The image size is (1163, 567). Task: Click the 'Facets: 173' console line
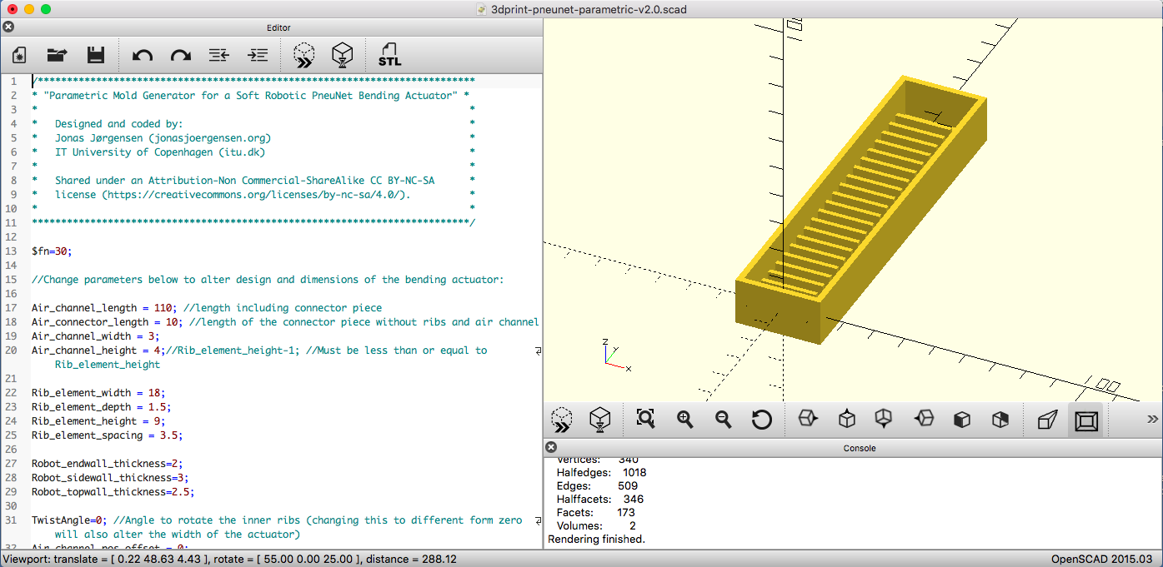click(x=595, y=512)
